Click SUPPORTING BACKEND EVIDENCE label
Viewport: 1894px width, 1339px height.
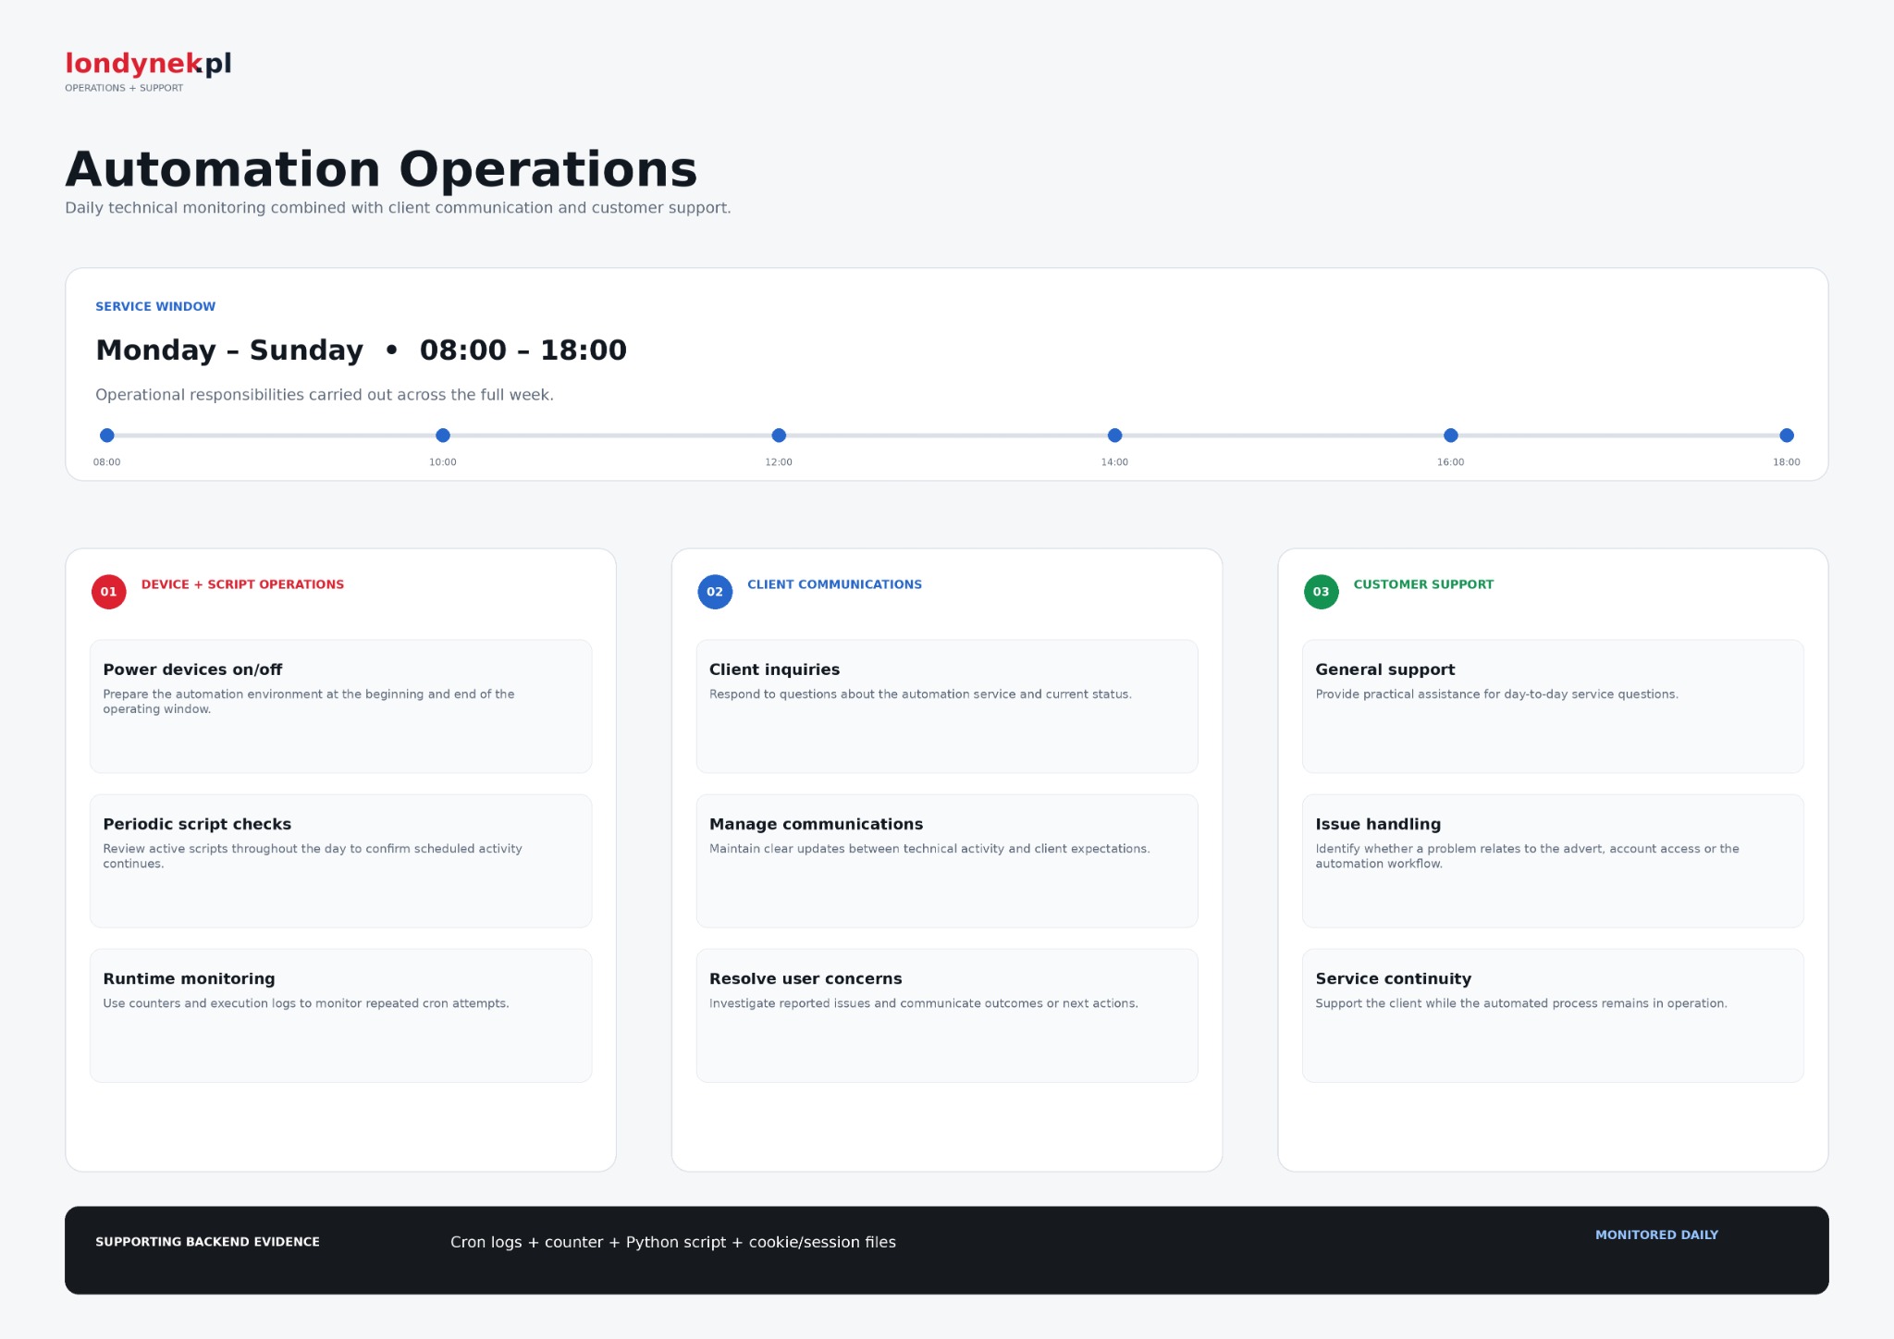pyautogui.click(x=207, y=1242)
